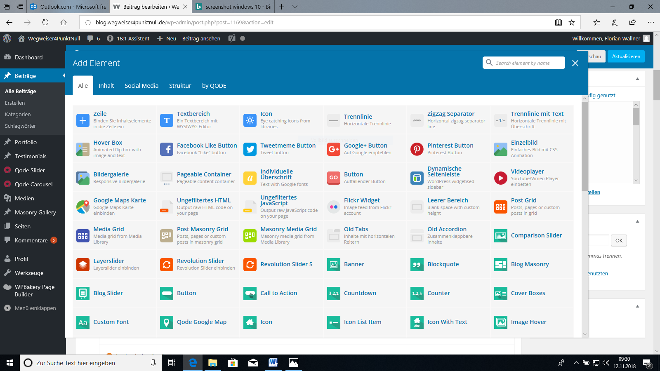This screenshot has width=660, height=371.
Task: Open Microsoft Store from the taskbar
Action: pos(233,363)
